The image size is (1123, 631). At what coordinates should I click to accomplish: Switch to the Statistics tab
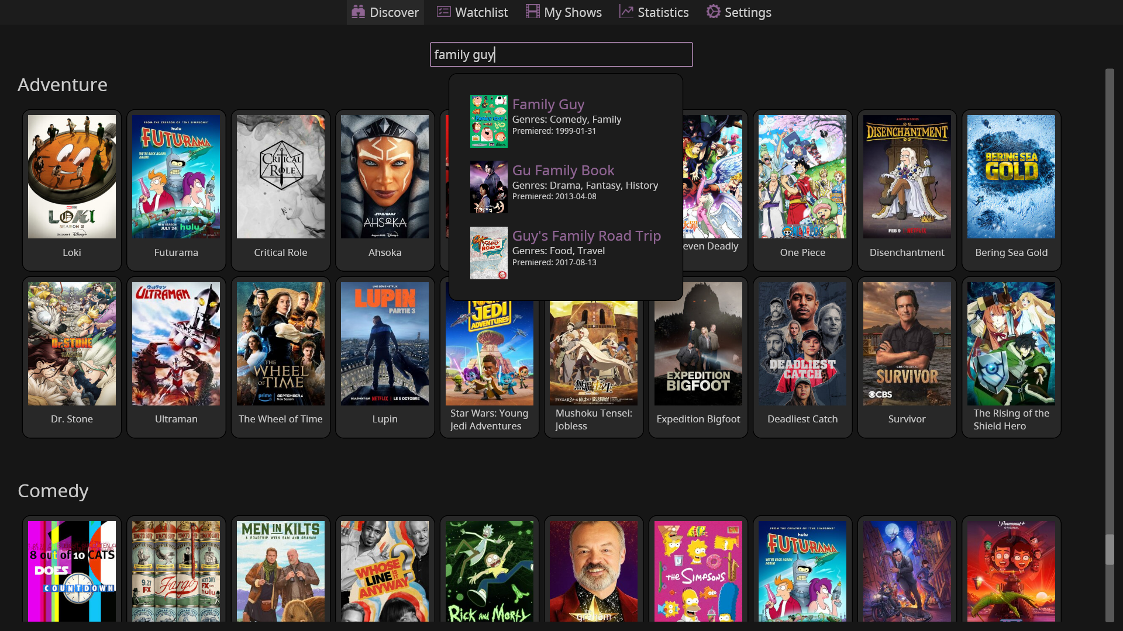coord(663,12)
